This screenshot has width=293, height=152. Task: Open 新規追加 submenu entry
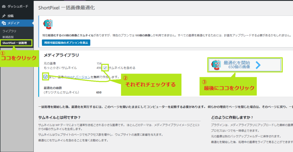click(x=8, y=37)
